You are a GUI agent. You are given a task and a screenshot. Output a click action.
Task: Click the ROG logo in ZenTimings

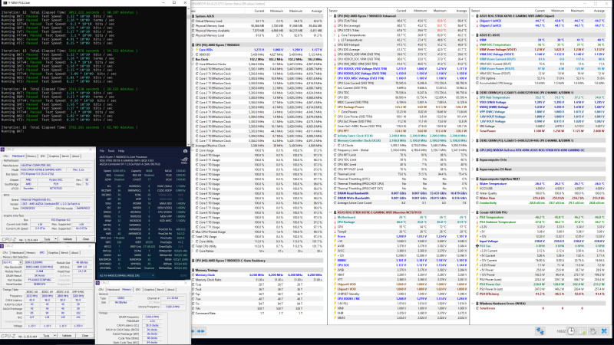(x=183, y=160)
